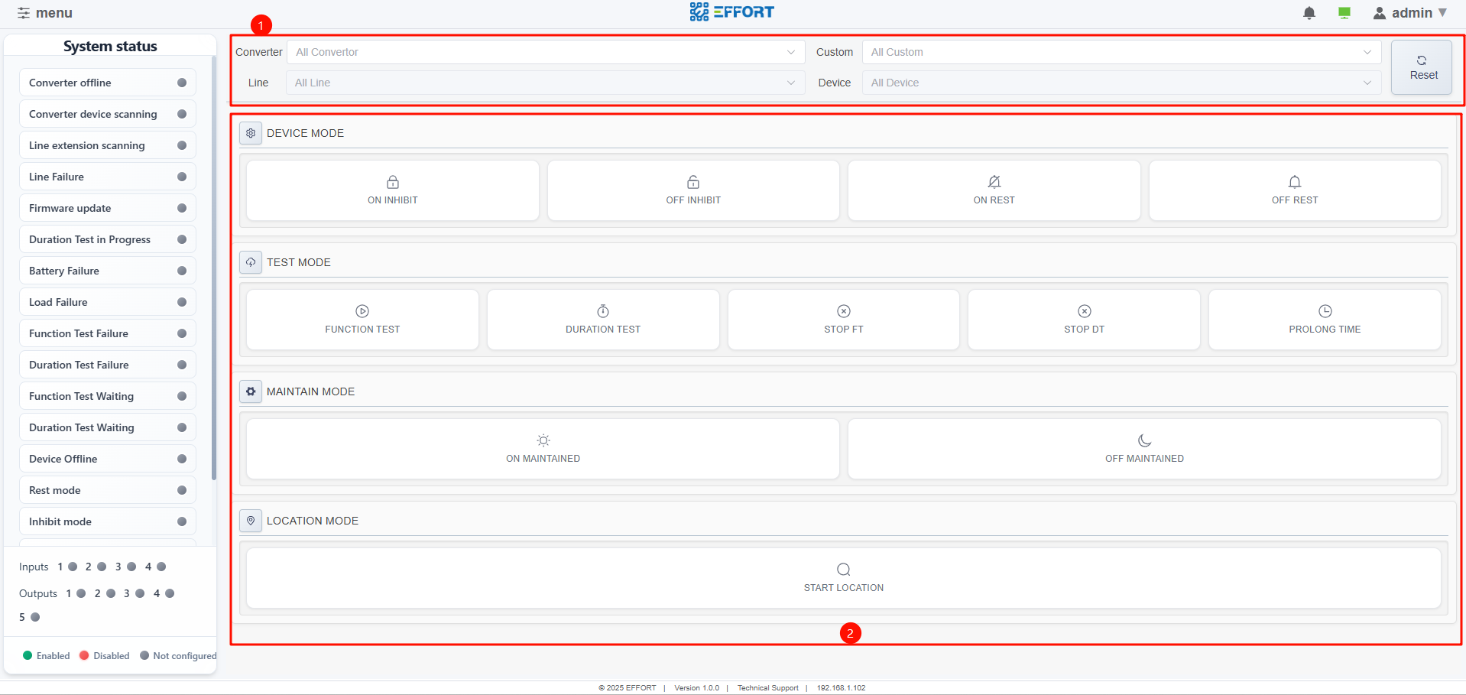The height and width of the screenshot is (695, 1466).
Task: Click the green chat message icon
Action: coord(1344,13)
